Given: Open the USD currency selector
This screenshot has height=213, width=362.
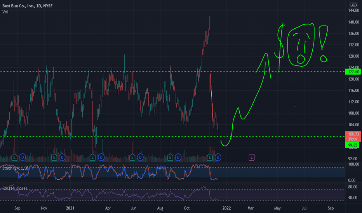Looking at the screenshot, I should (x=353, y=5).
